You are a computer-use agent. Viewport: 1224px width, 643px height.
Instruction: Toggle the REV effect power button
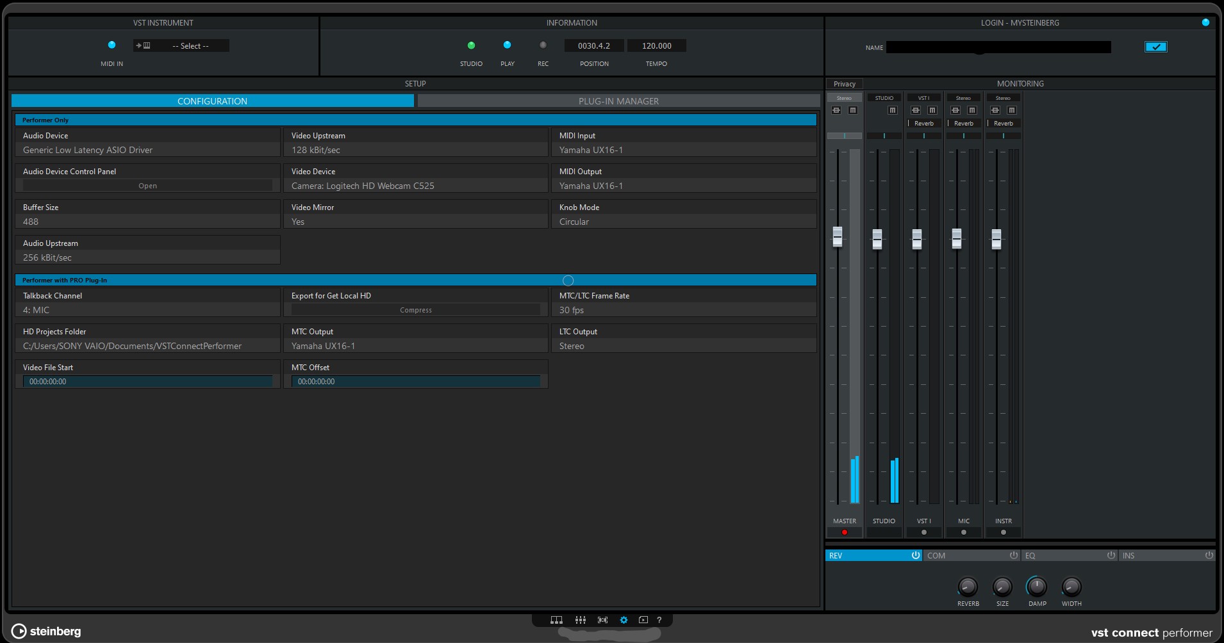[916, 555]
